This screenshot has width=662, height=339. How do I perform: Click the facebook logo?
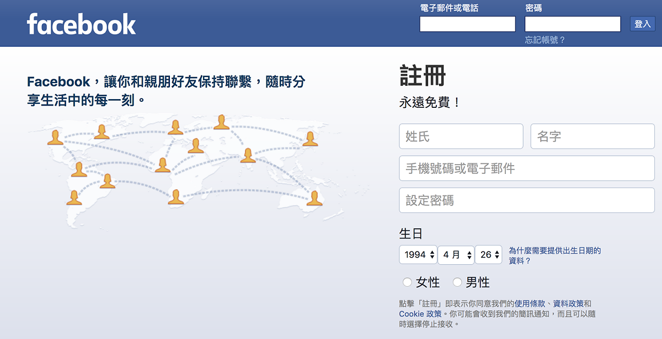[81, 25]
